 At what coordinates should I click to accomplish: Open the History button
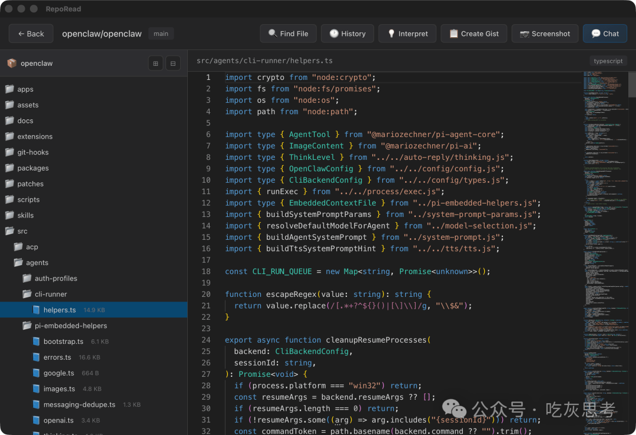point(347,34)
